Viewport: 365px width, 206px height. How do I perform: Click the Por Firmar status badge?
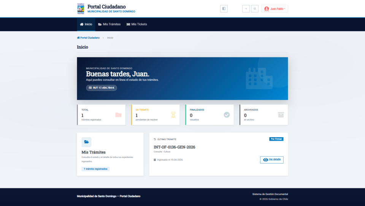[276, 139]
